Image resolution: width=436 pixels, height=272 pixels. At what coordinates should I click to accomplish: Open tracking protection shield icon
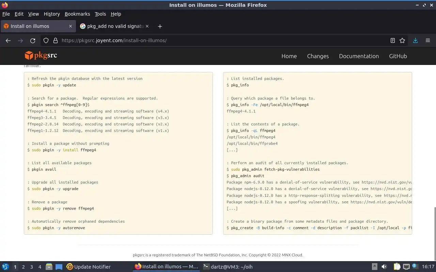46,40
